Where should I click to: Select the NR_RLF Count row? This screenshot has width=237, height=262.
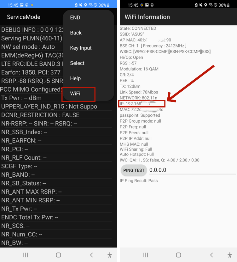pyautogui.click(x=56, y=158)
